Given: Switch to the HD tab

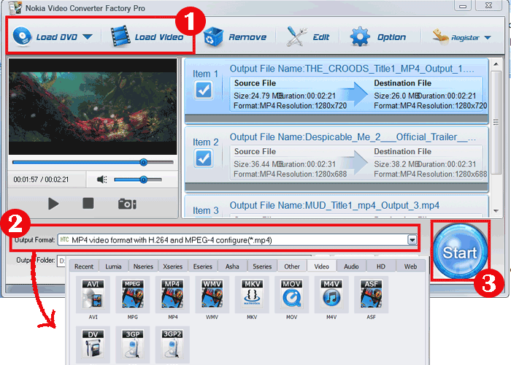Looking at the screenshot, I should pyautogui.click(x=381, y=266).
